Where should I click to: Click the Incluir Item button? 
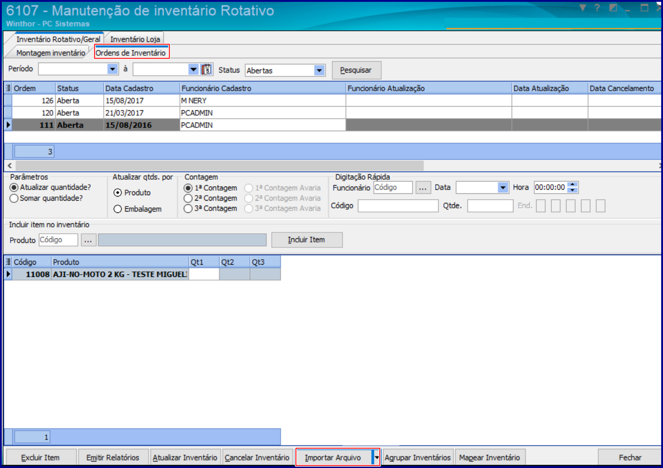click(307, 240)
